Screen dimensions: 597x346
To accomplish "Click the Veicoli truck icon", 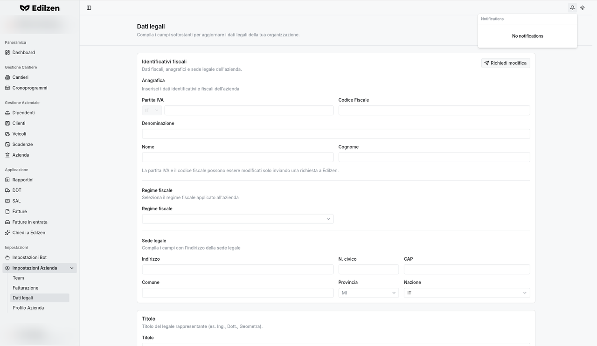I will (7, 134).
